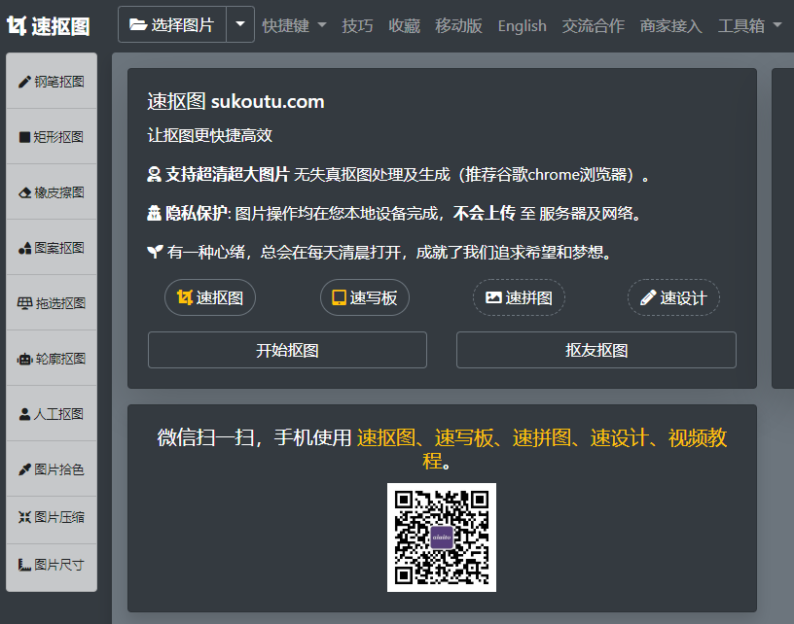Select the 橡皮擦图 eraser tool
794x624 pixels.
pyautogui.click(x=52, y=192)
